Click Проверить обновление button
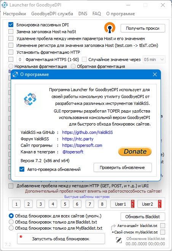Image resolution: width=172 pixels, height=251 pixels. (123, 167)
